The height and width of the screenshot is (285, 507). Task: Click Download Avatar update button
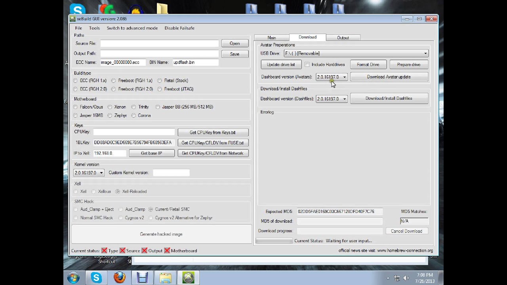click(x=389, y=77)
